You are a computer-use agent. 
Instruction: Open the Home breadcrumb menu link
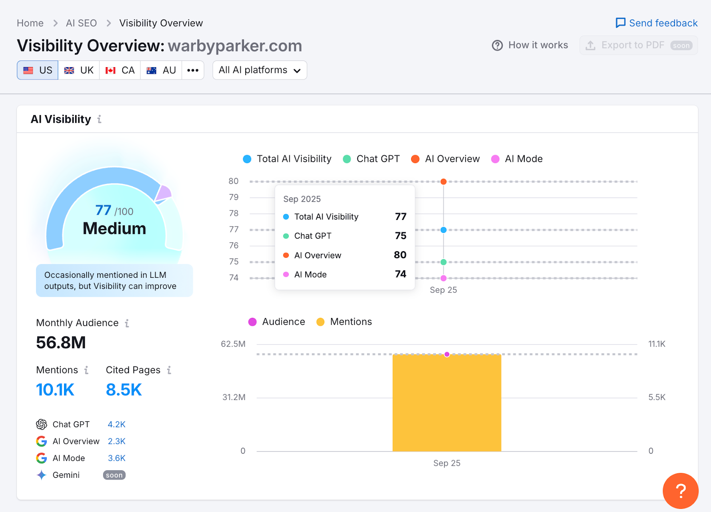[x=30, y=23]
